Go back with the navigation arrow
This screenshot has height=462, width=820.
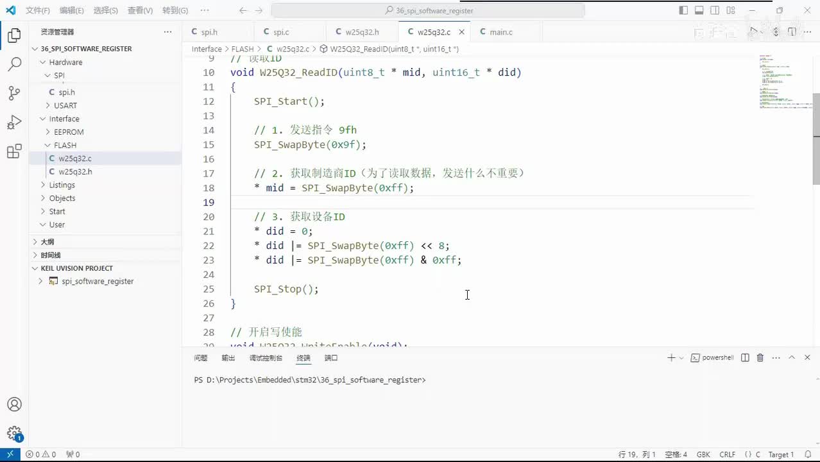tap(243, 10)
